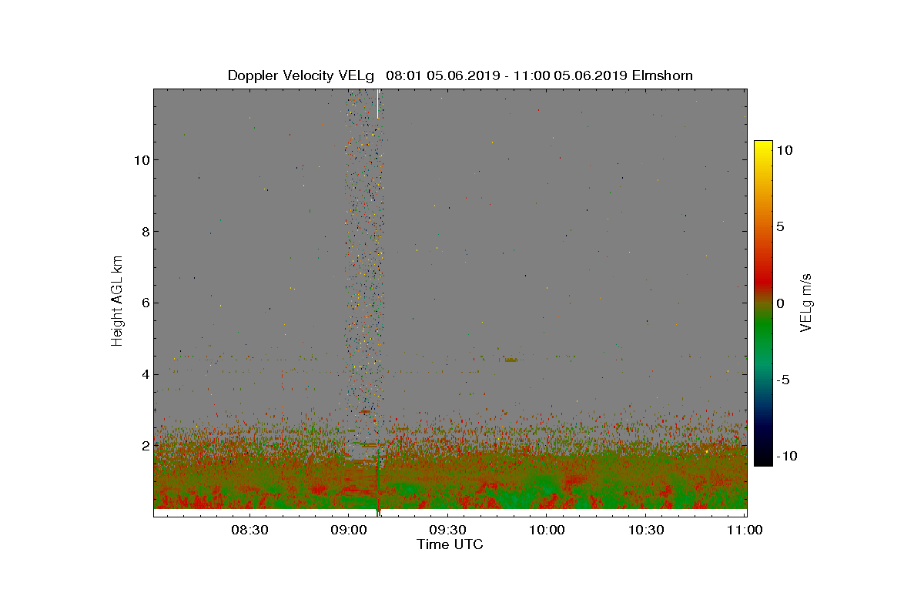Click the 'VELg m/s' colorbar label
This screenshot has width=924, height=616.
point(806,303)
